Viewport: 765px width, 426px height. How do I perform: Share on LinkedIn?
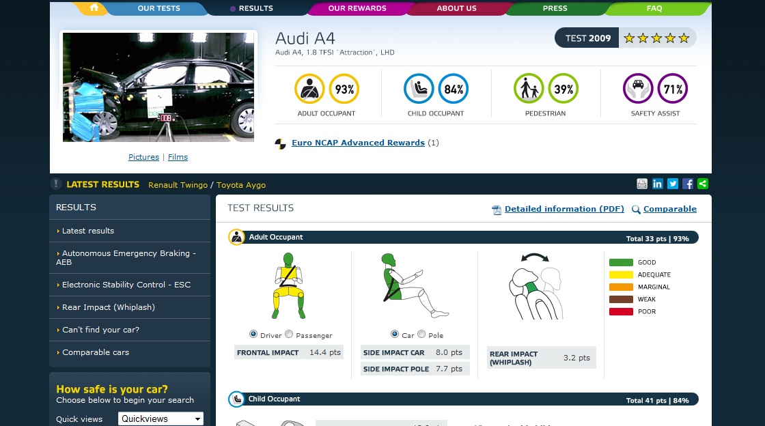pos(657,184)
